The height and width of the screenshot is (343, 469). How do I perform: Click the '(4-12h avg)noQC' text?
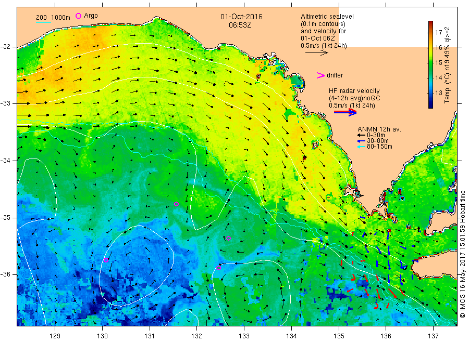point(354,98)
